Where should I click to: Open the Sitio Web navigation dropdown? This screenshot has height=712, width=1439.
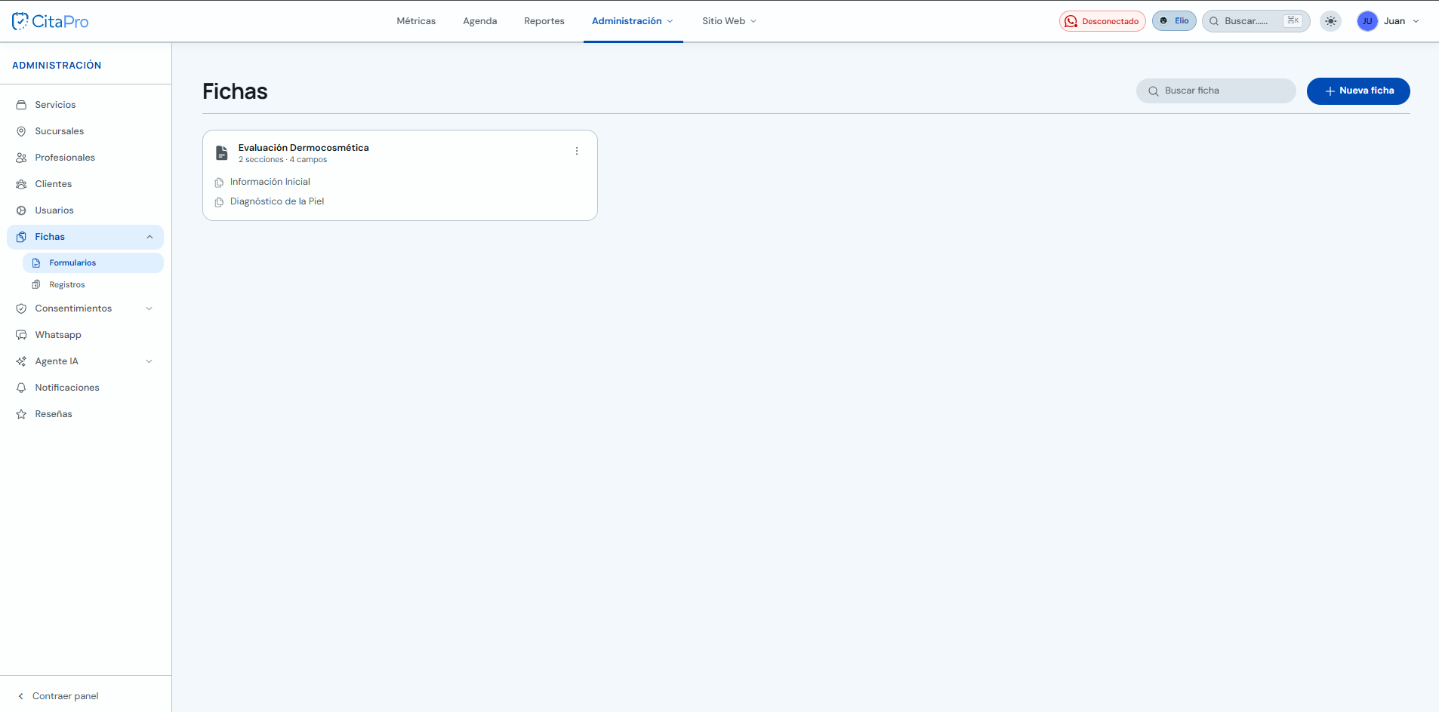729,21
